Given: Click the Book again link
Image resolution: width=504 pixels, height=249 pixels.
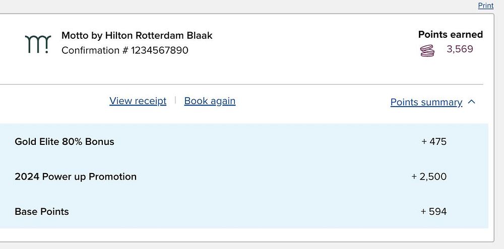Looking at the screenshot, I should (x=210, y=101).
